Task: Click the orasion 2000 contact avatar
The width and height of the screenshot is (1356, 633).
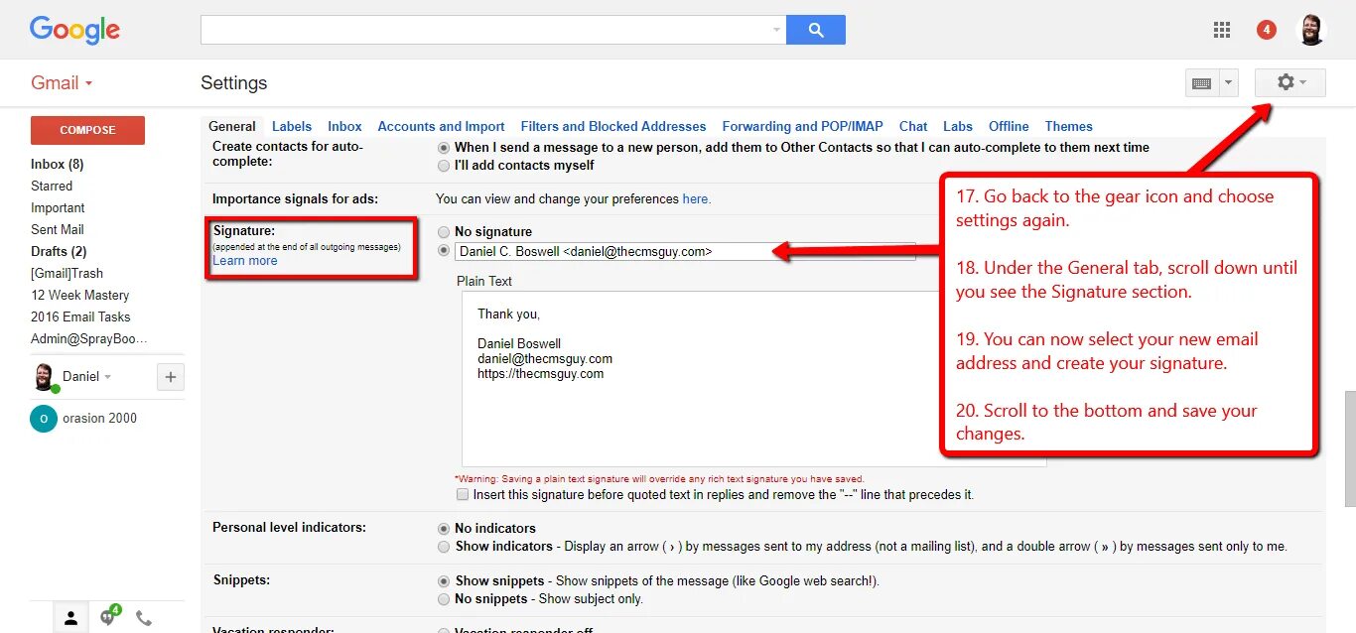Action: pyautogui.click(x=43, y=419)
